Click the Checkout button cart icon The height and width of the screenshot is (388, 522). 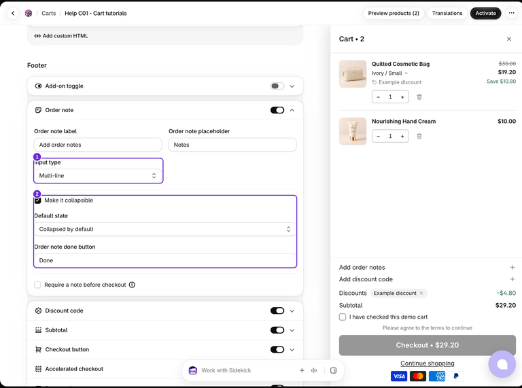coord(38,349)
